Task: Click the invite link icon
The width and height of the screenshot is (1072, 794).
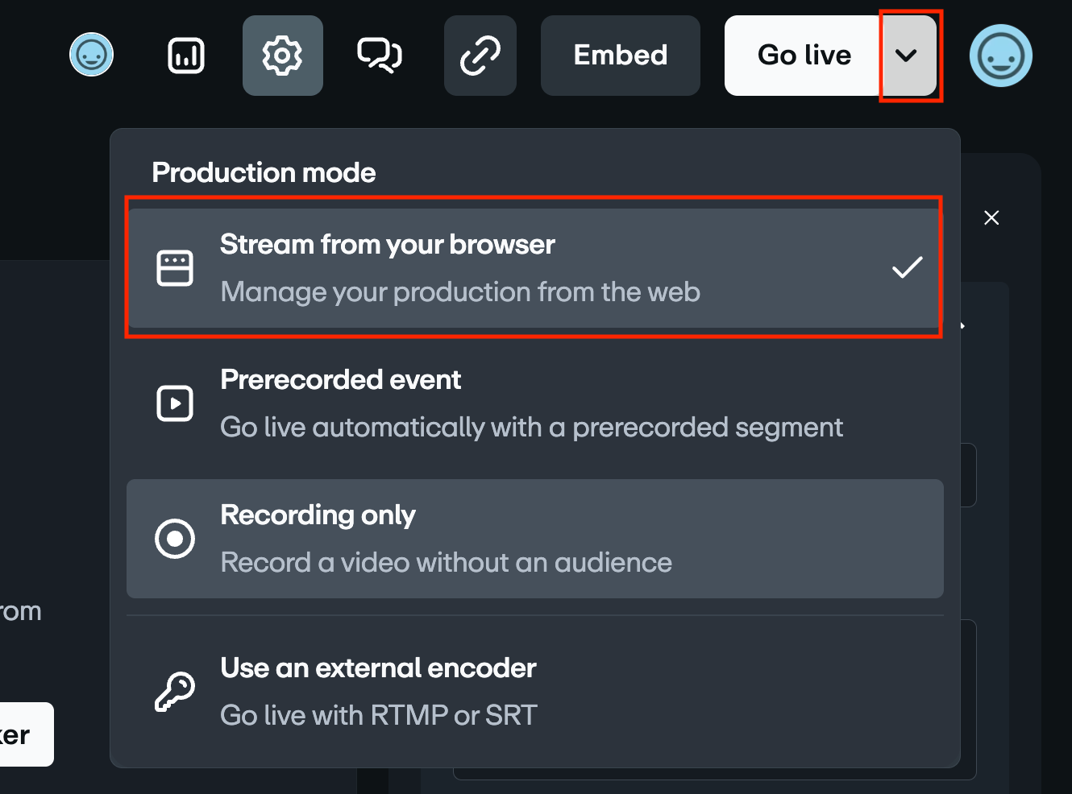Action: click(480, 55)
